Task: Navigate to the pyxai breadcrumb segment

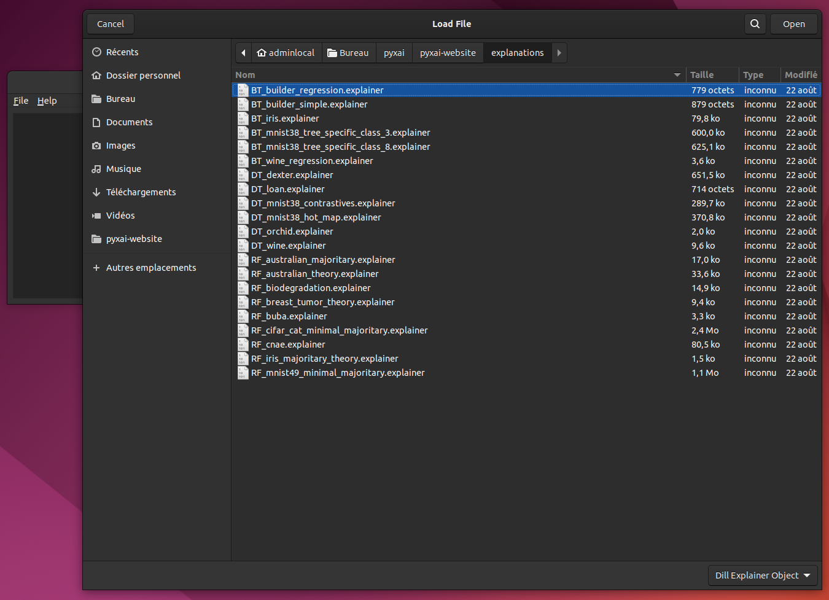Action: click(x=394, y=53)
